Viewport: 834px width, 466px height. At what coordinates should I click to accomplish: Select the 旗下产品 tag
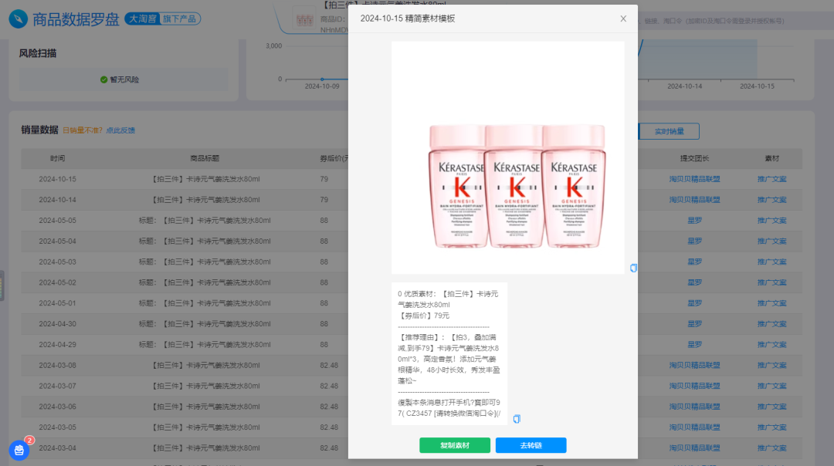coord(179,19)
